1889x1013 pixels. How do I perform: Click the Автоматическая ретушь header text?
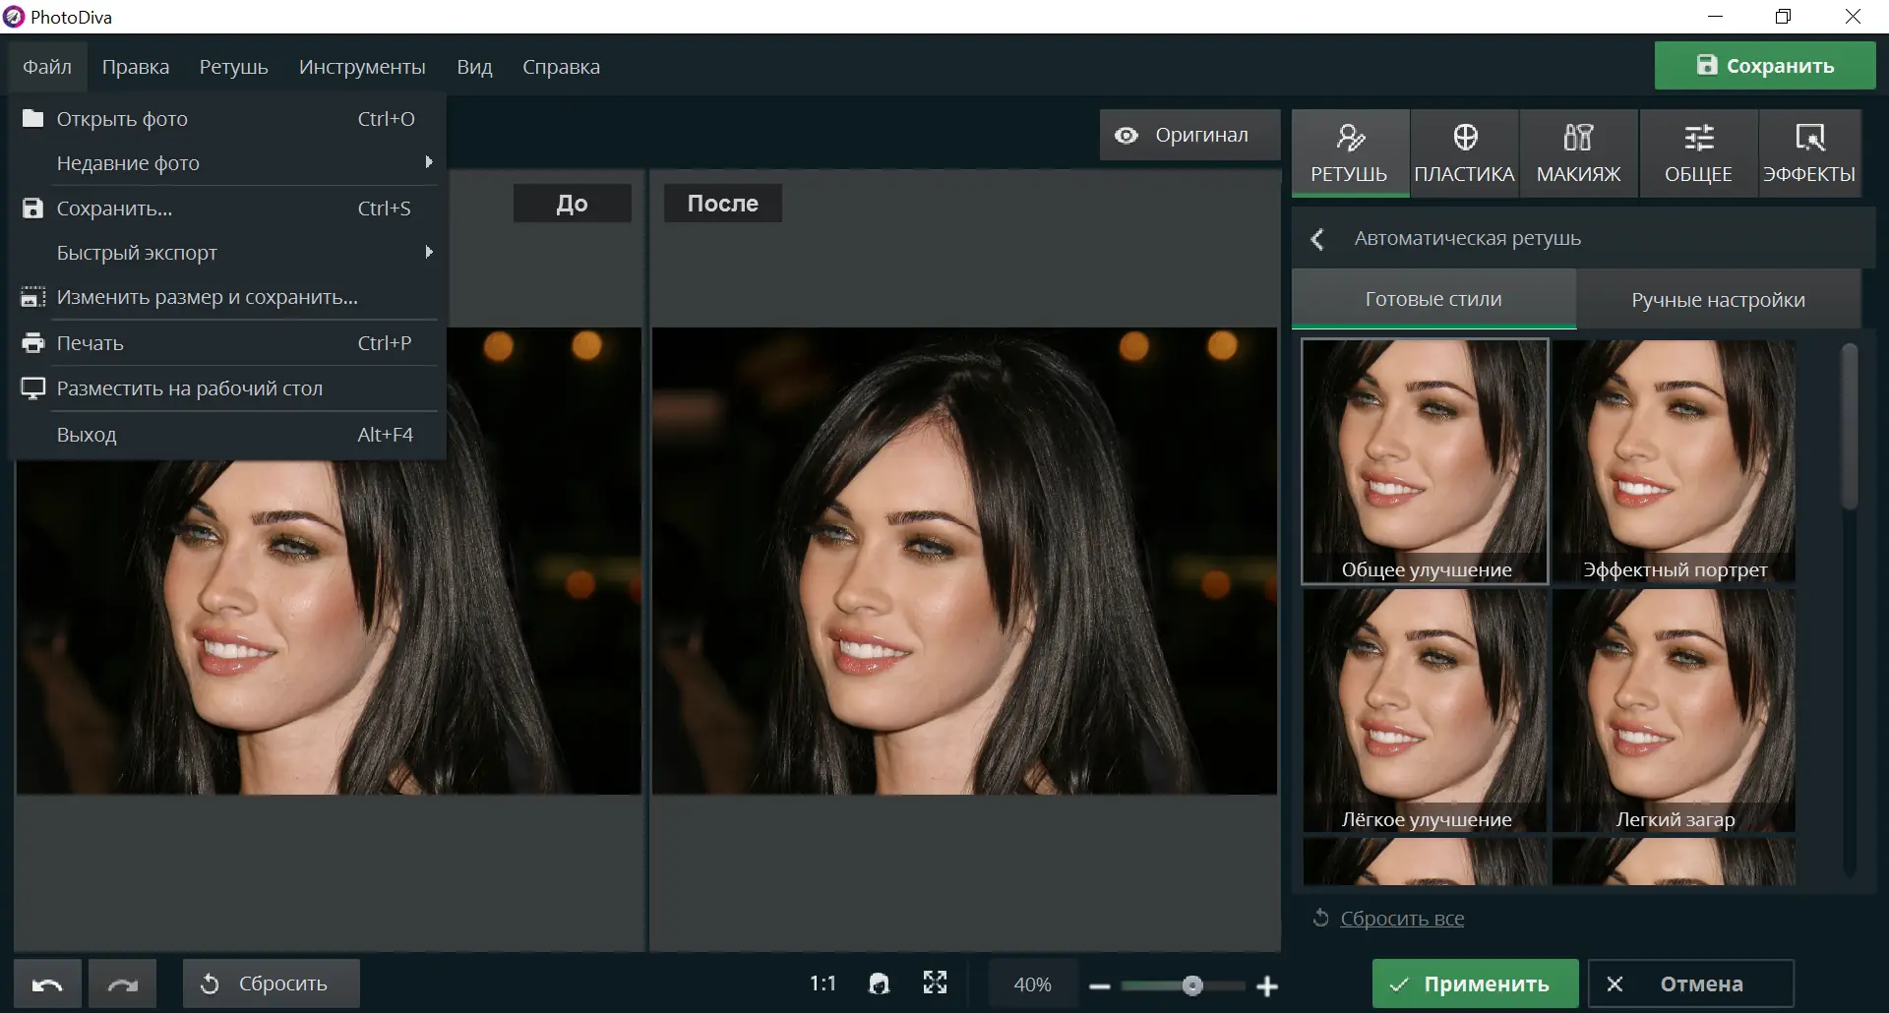click(1467, 238)
